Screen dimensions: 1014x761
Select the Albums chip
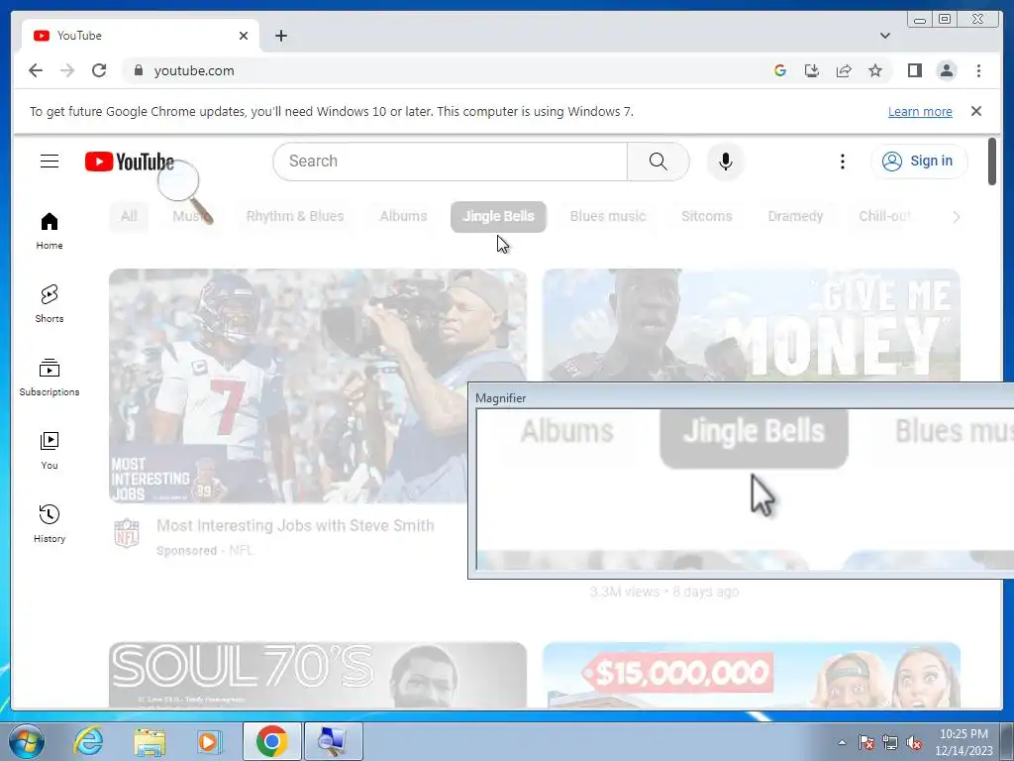tap(403, 216)
